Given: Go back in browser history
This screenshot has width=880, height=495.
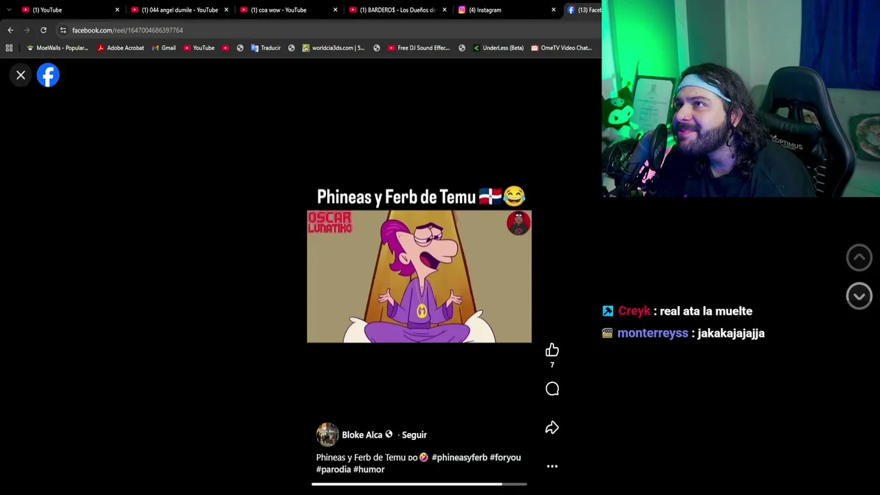Looking at the screenshot, I should 10,30.
